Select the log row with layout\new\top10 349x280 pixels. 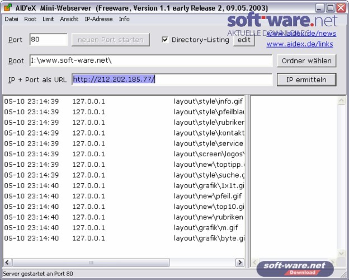click(x=124, y=207)
